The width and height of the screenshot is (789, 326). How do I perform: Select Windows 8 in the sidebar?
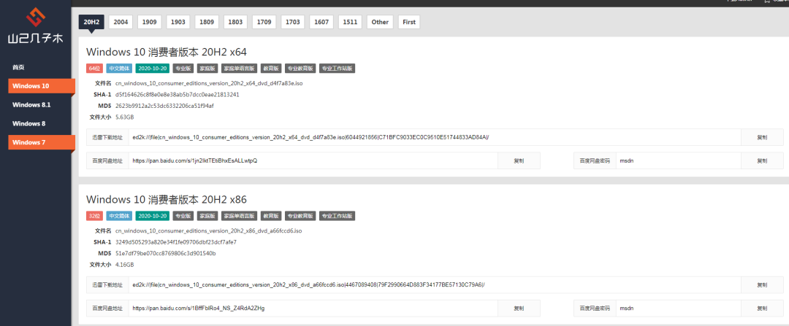(x=28, y=123)
